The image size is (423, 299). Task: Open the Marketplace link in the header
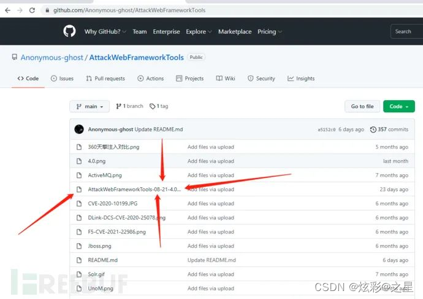pyautogui.click(x=235, y=31)
